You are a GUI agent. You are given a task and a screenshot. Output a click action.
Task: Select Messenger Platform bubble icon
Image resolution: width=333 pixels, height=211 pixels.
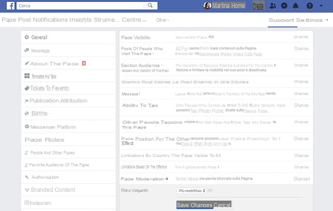pos(27,126)
